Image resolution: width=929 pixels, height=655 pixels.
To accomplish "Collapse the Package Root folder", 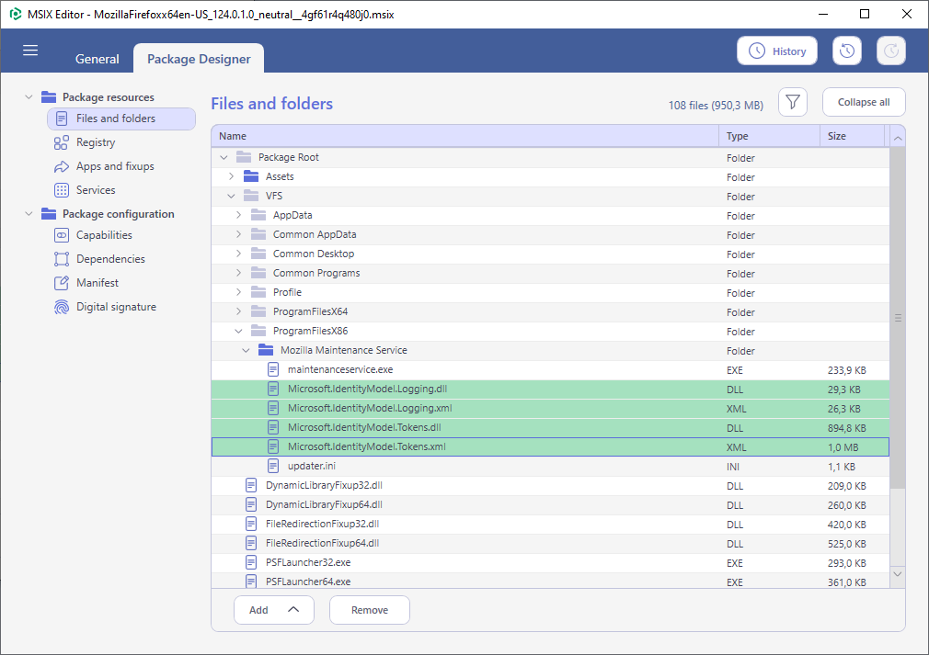I will click(224, 157).
